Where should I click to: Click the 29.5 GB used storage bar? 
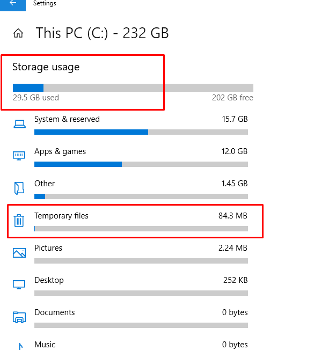pos(133,87)
